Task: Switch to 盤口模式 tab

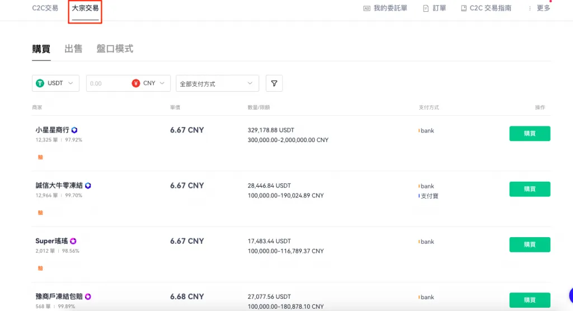Action: coord(115,49)
